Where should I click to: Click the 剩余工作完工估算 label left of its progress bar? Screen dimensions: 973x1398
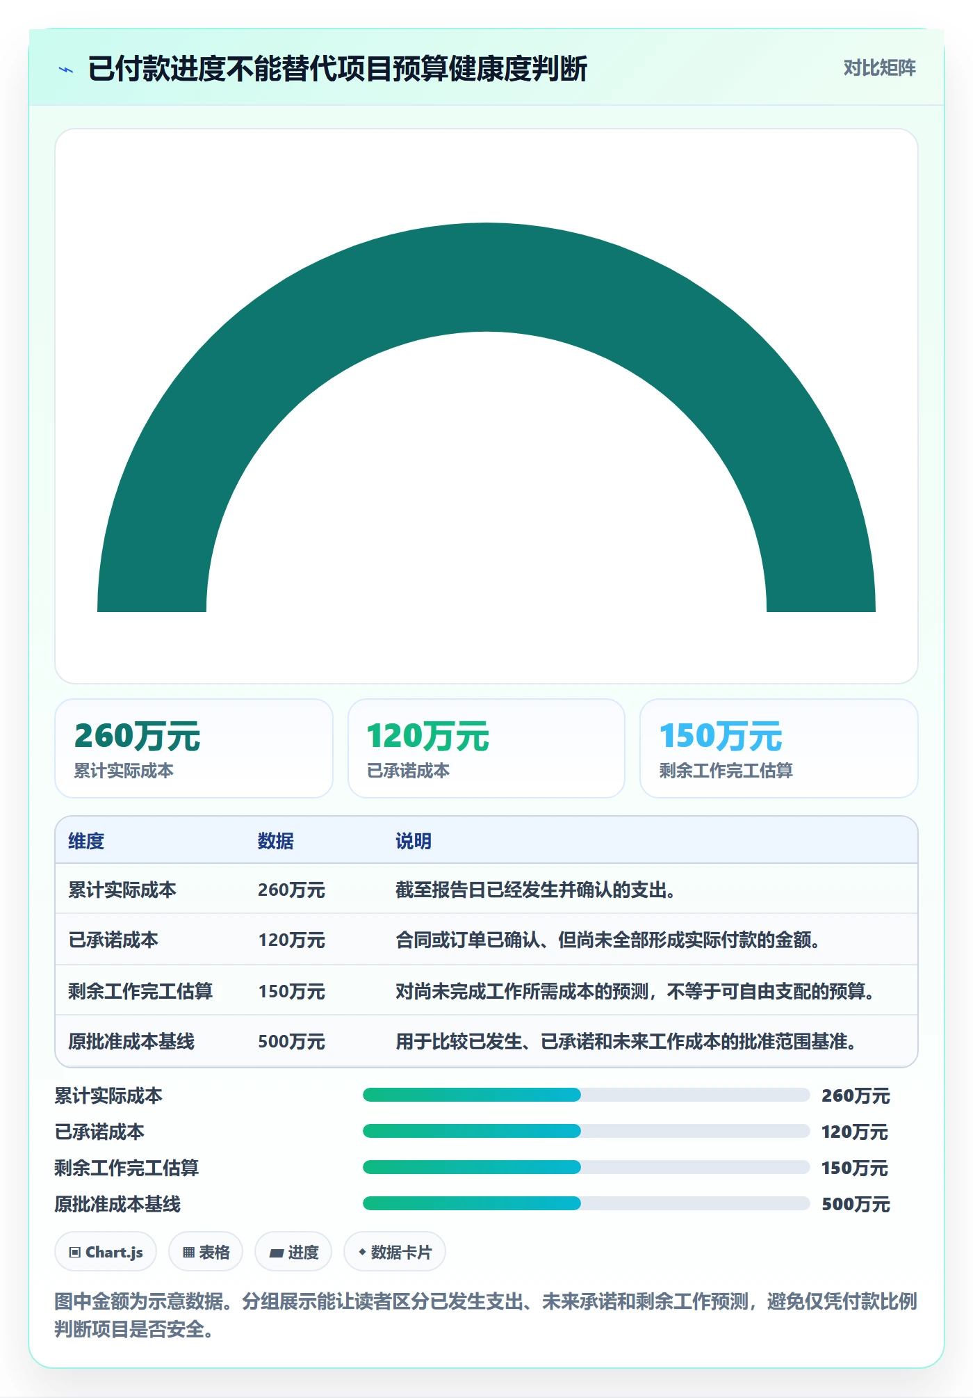pos(126,1168)
